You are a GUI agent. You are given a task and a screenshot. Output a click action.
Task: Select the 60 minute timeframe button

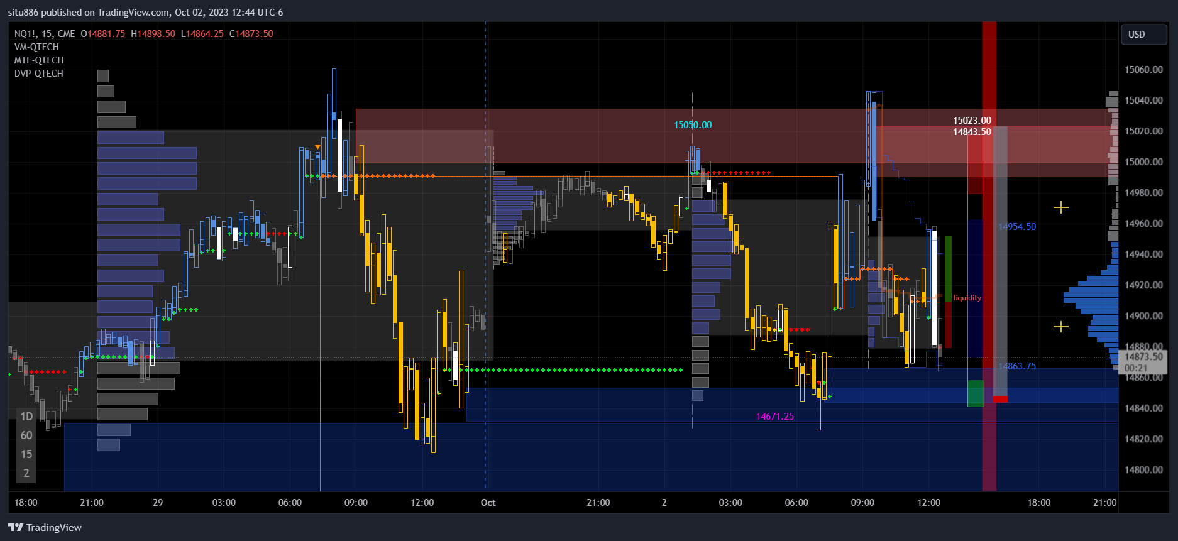click(26, 435)
